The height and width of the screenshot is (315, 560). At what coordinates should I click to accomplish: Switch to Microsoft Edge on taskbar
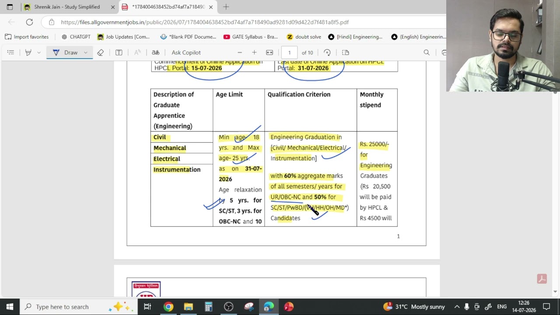pyautogui.click(x=269, y=307)
